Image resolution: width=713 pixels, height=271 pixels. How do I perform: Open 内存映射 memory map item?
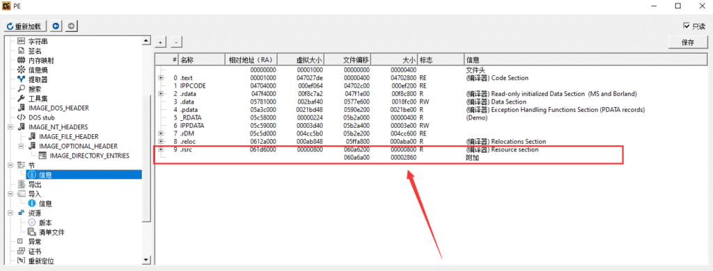click(41, 60)
